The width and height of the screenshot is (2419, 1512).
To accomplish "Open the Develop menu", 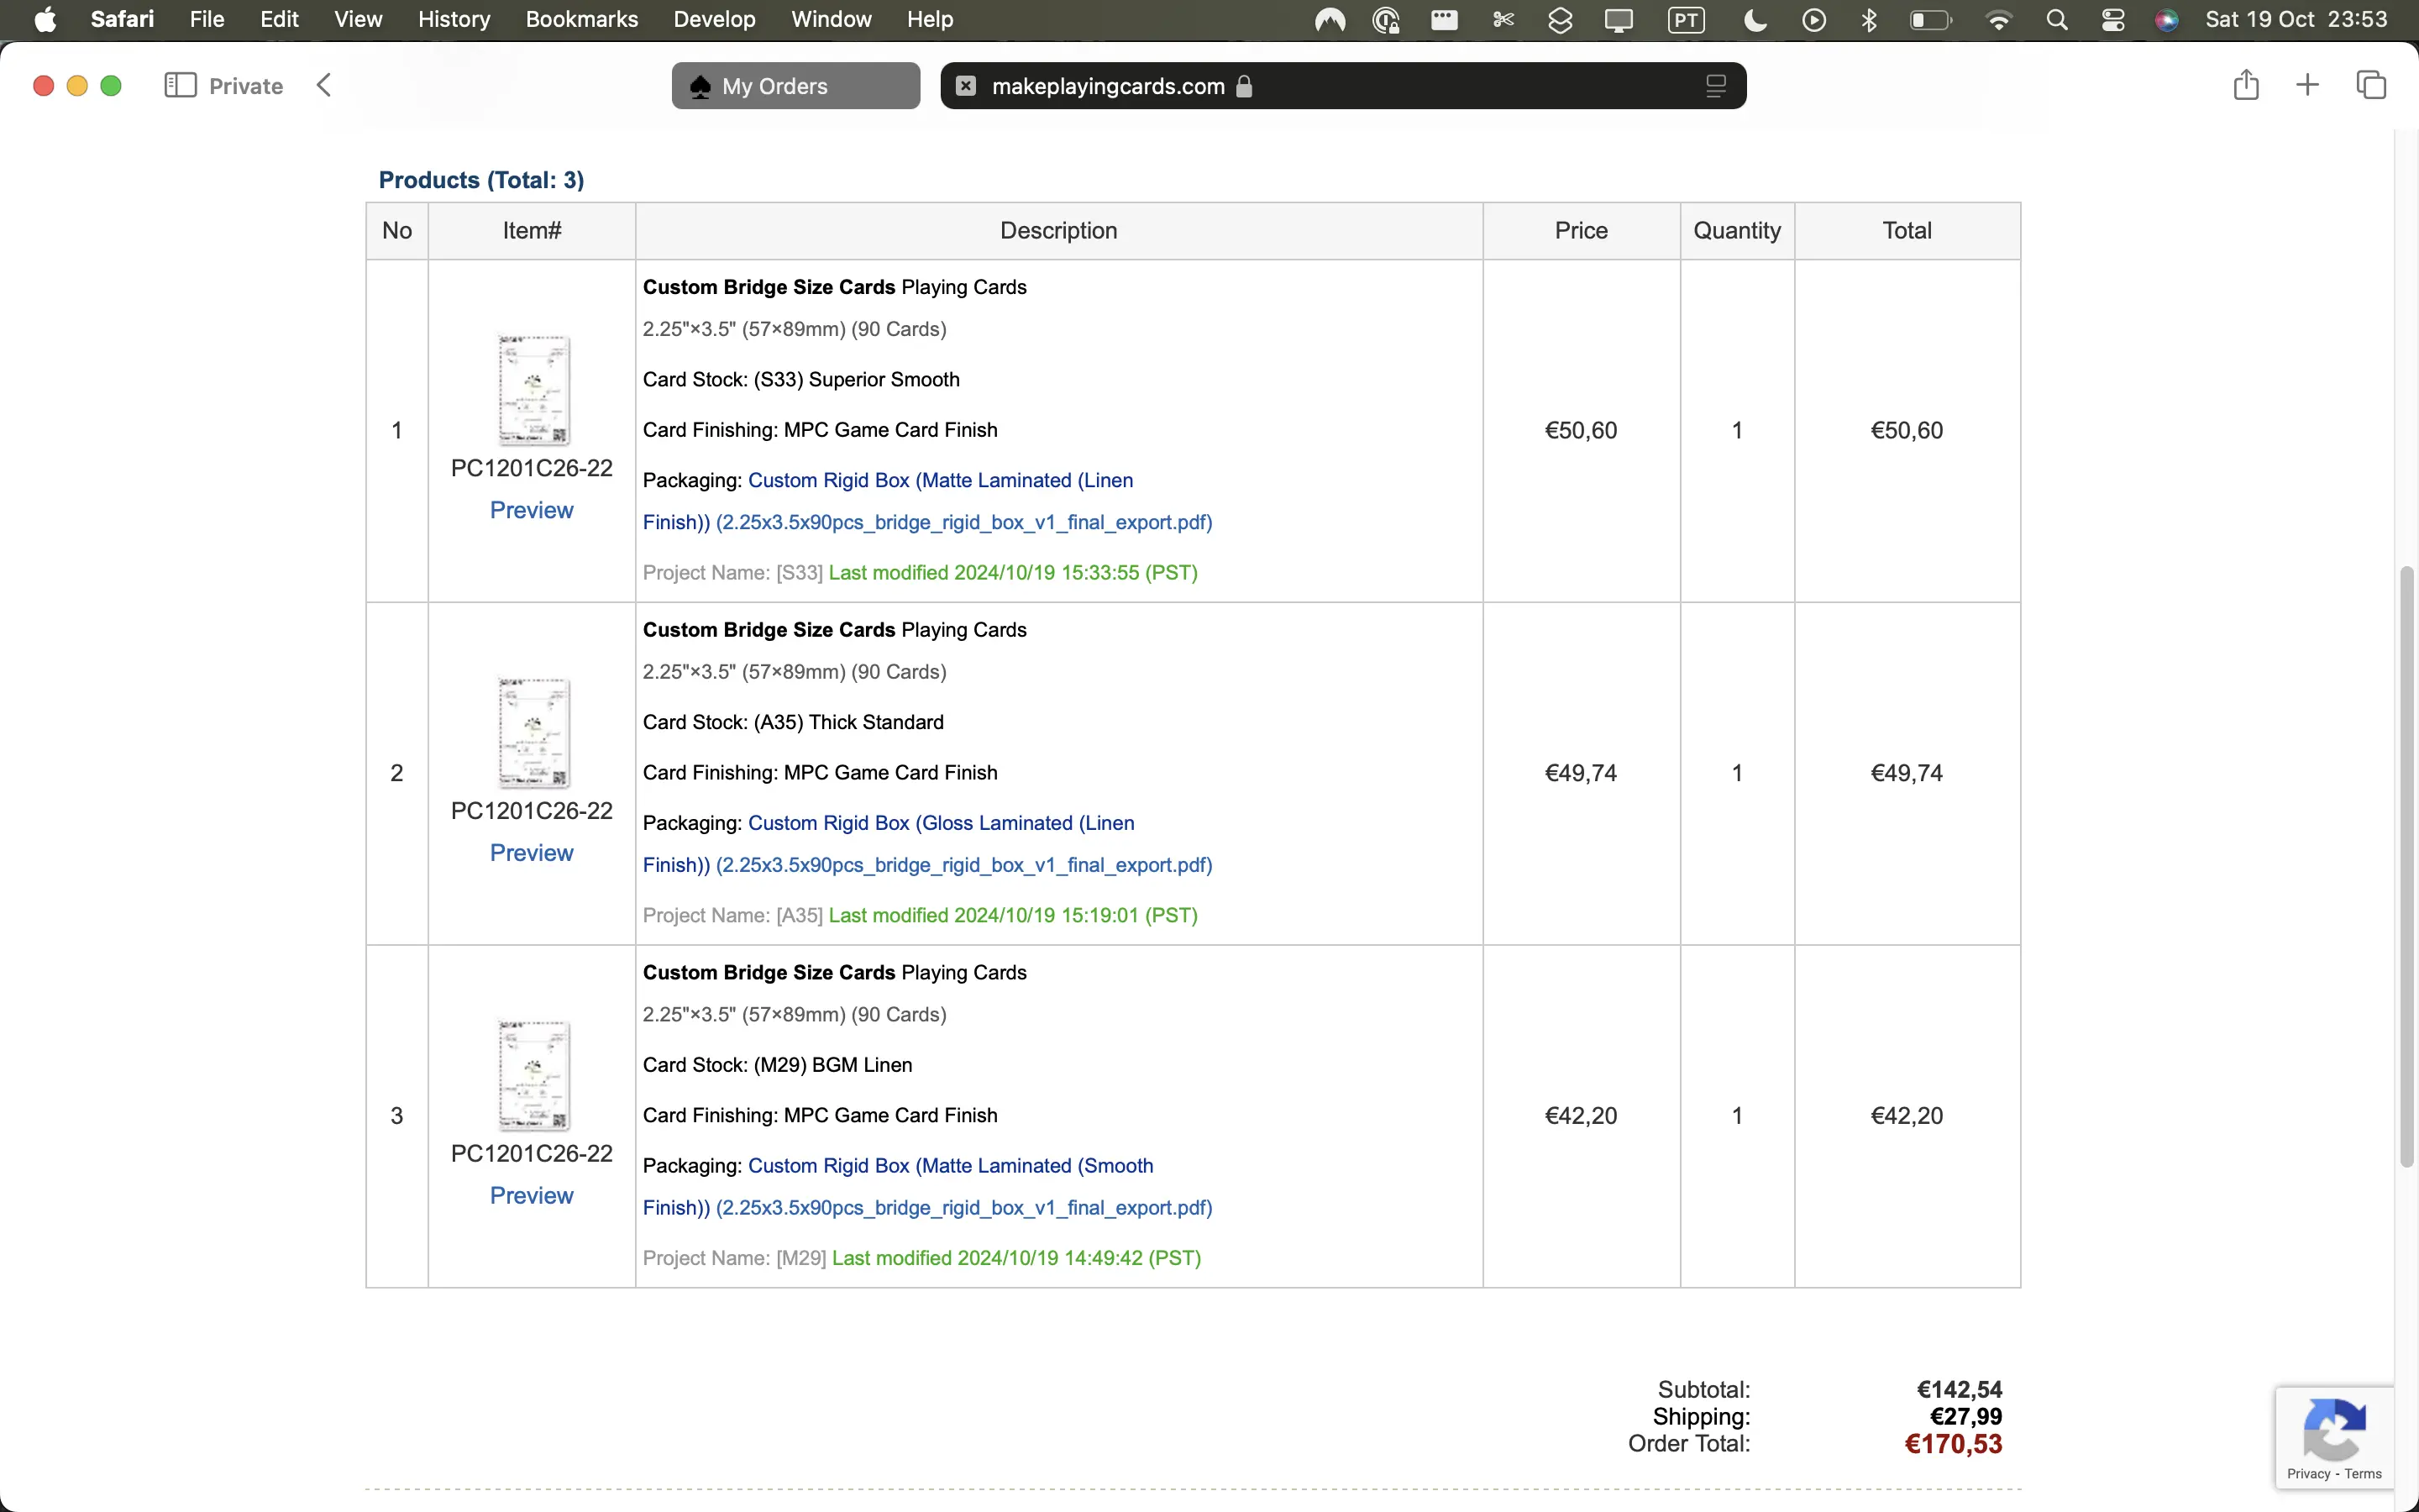I will click(x=713, y=19).
